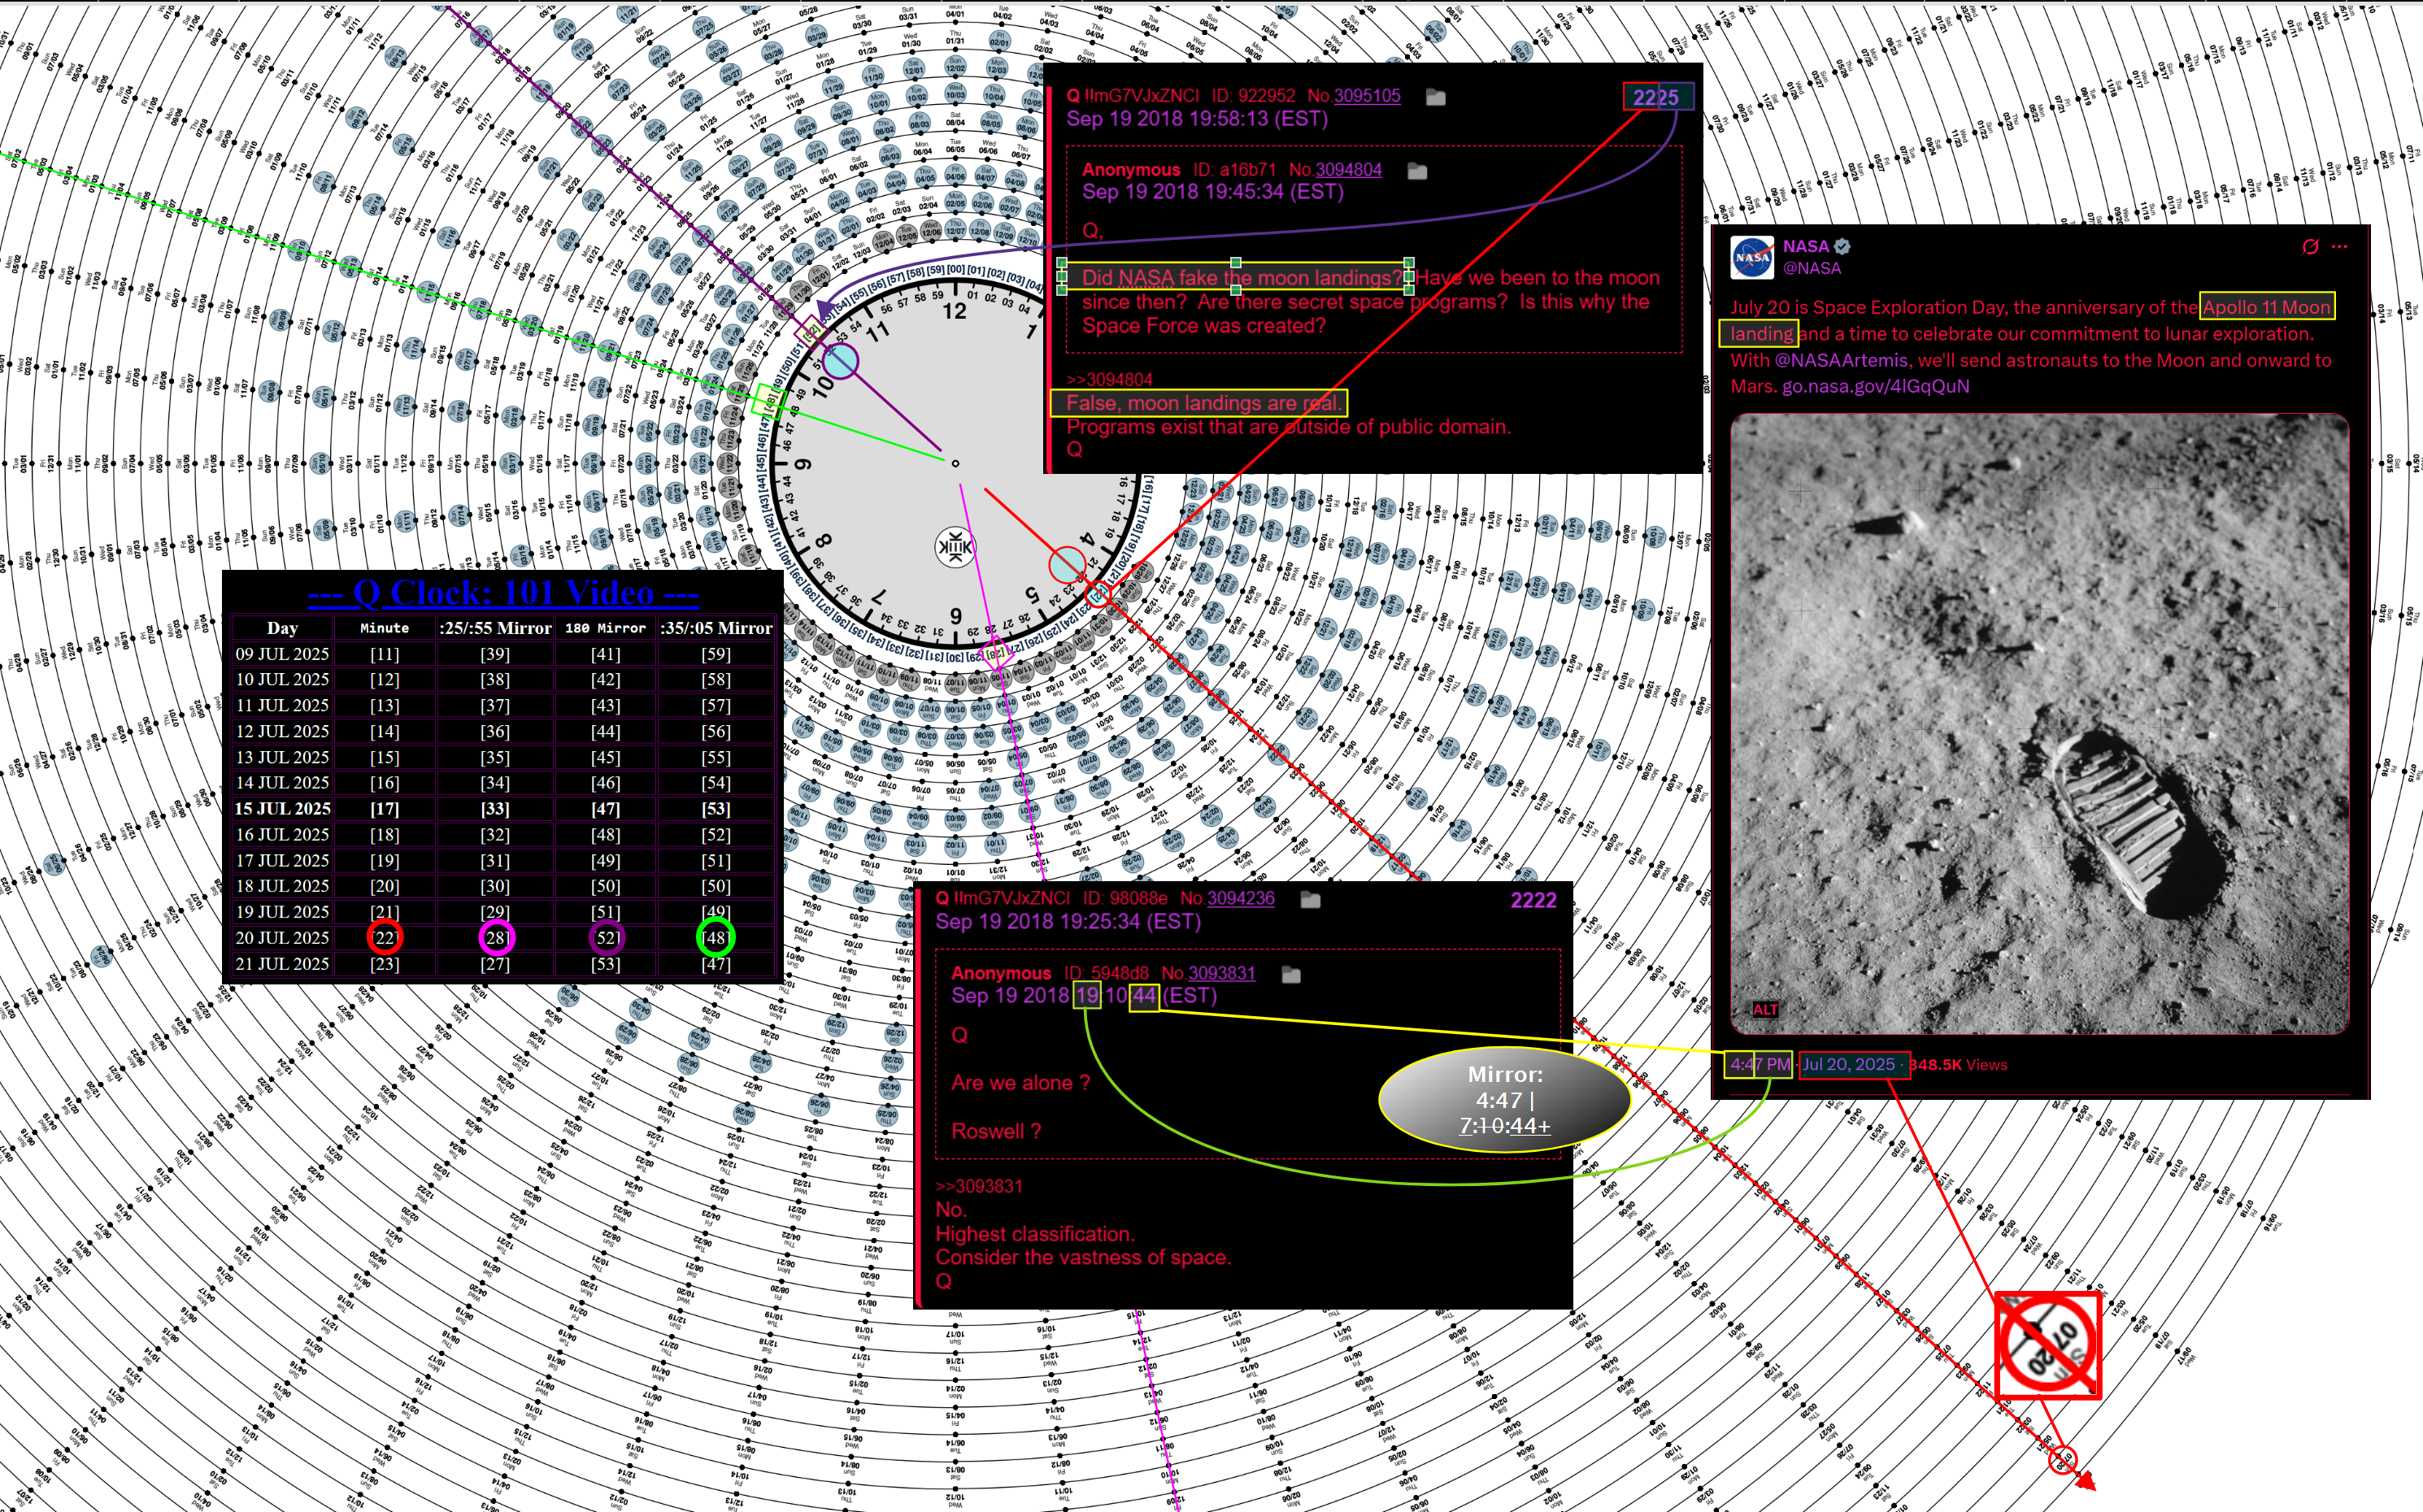Click cell [59] in the 09 JUL row
The width and height of the screenshot is (2423, 1512).
tap(716, 654)
